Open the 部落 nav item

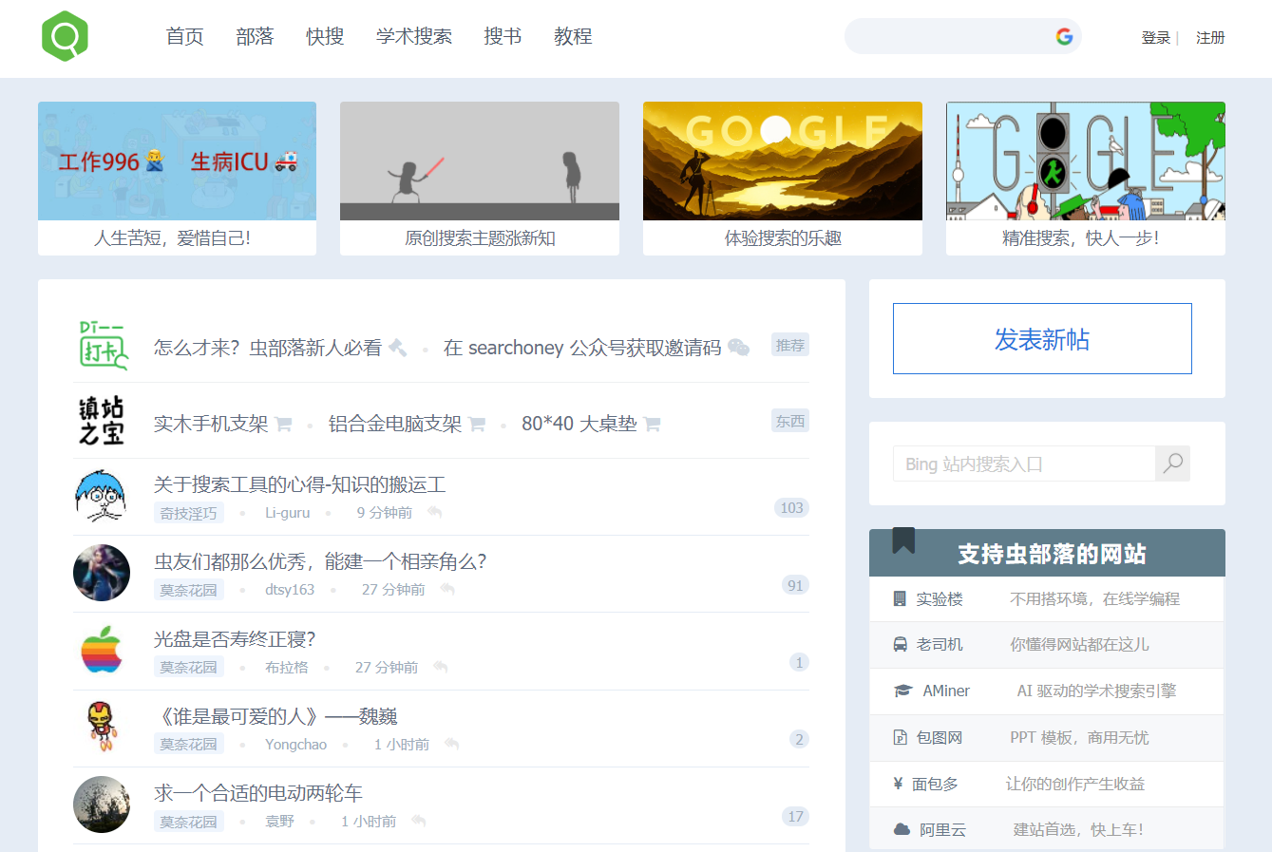click(255, 36)
